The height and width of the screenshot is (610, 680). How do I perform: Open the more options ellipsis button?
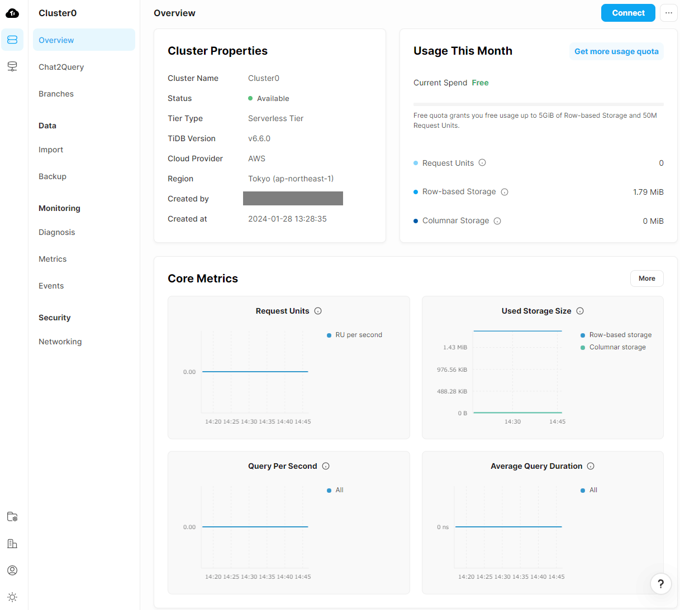(669, 13)
